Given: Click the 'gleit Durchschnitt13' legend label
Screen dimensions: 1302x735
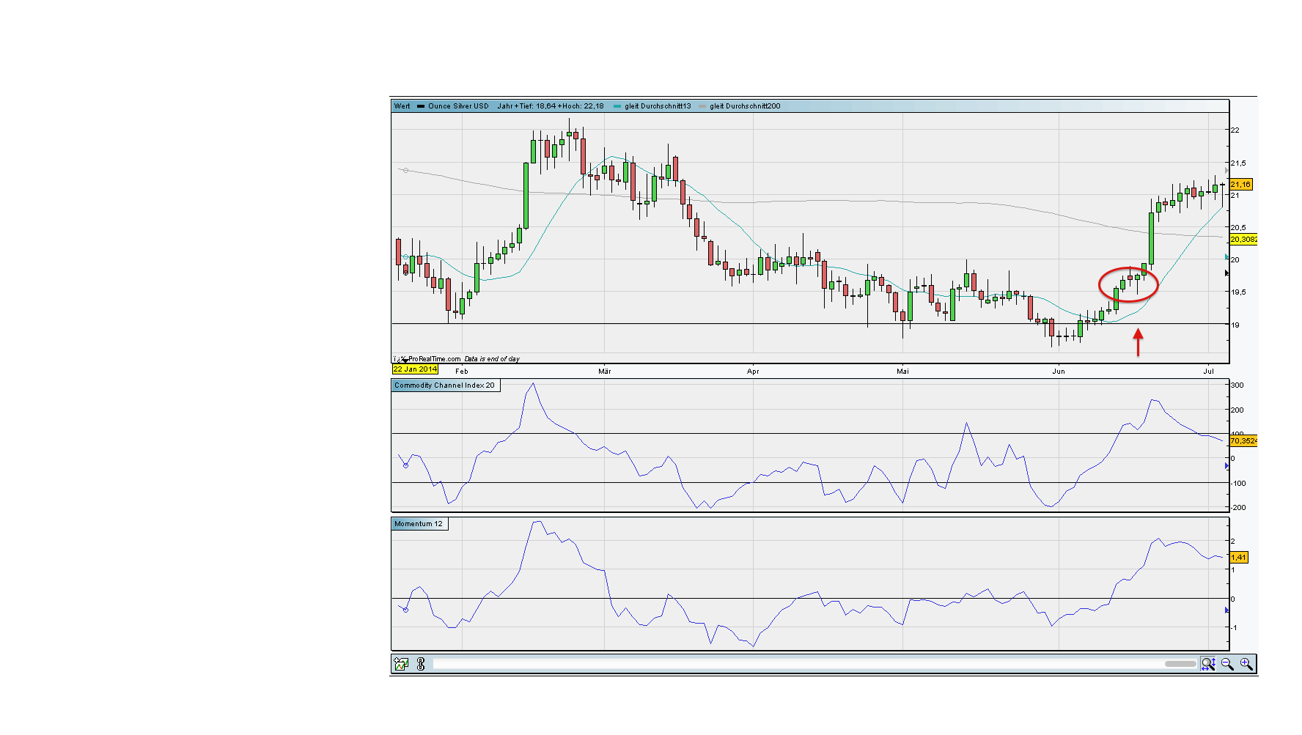Looking at the screenshot, I should pos(658,106).
